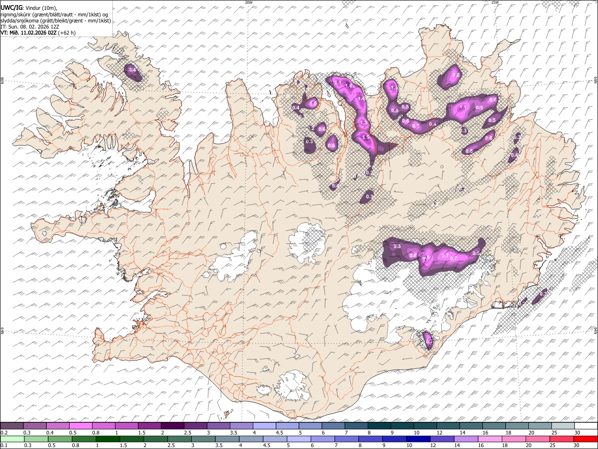Select the red lower legend swatch for 25–30

point(563,439)
